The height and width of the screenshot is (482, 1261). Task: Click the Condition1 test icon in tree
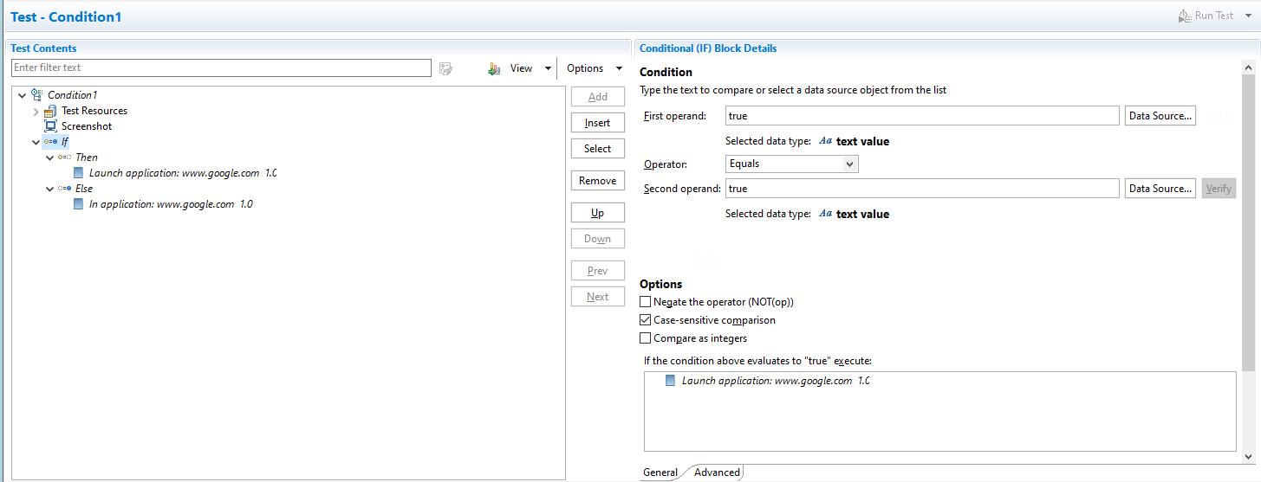[36, 94]
